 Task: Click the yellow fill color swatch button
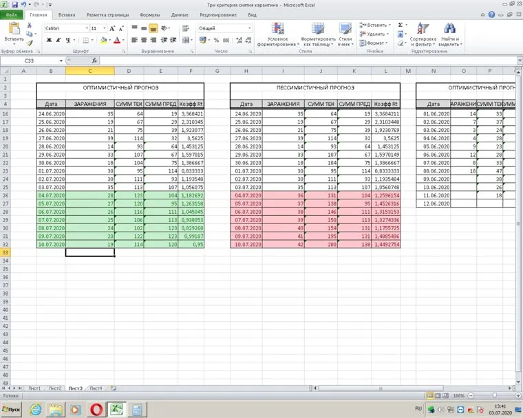click(103, 41)
